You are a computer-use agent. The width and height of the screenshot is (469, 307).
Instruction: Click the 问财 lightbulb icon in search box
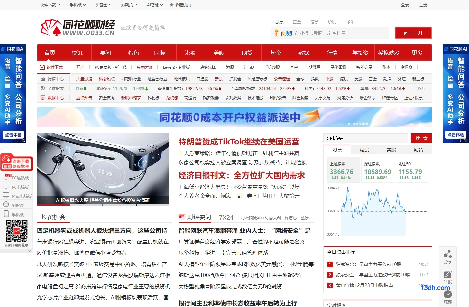coord(277,33)
